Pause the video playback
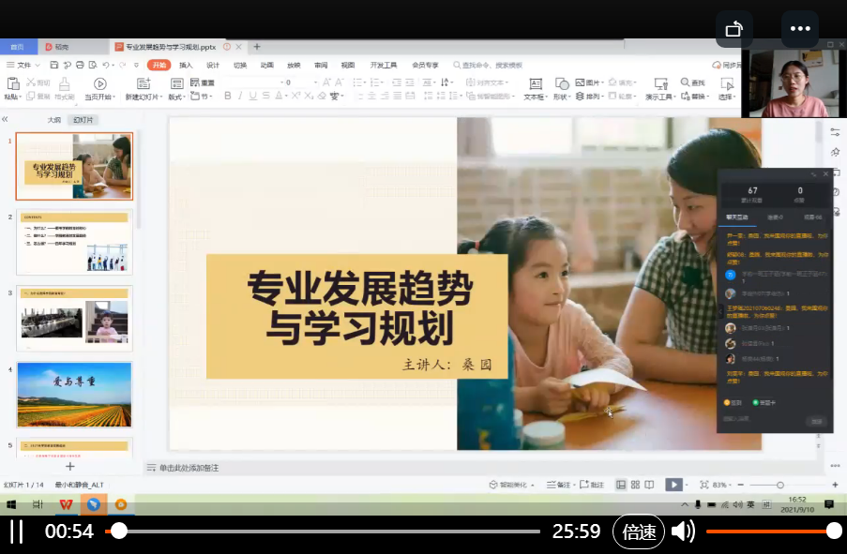 (17, 532)
